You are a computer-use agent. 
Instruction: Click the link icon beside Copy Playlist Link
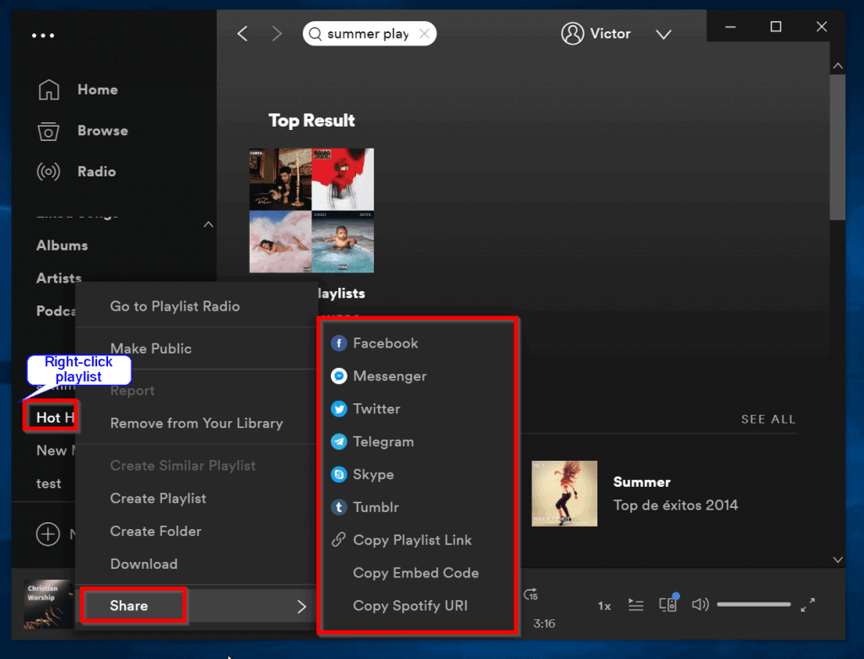[x=339, y=539]
